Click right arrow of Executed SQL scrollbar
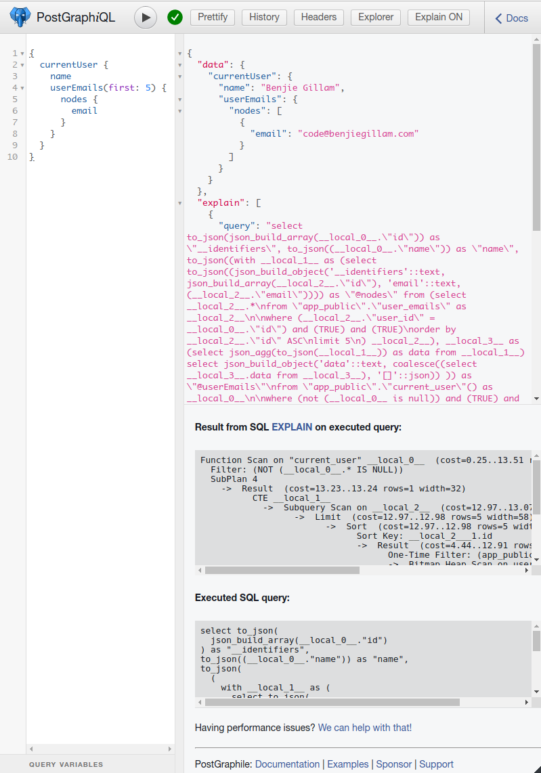This screenshot has height=773, width=541. (527, 702)
